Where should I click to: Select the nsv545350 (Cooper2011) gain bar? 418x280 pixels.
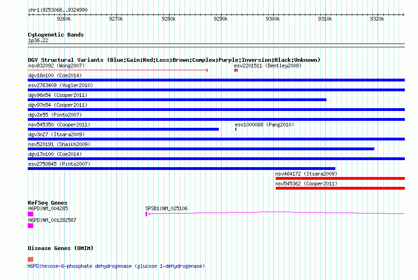pos(123,129)
